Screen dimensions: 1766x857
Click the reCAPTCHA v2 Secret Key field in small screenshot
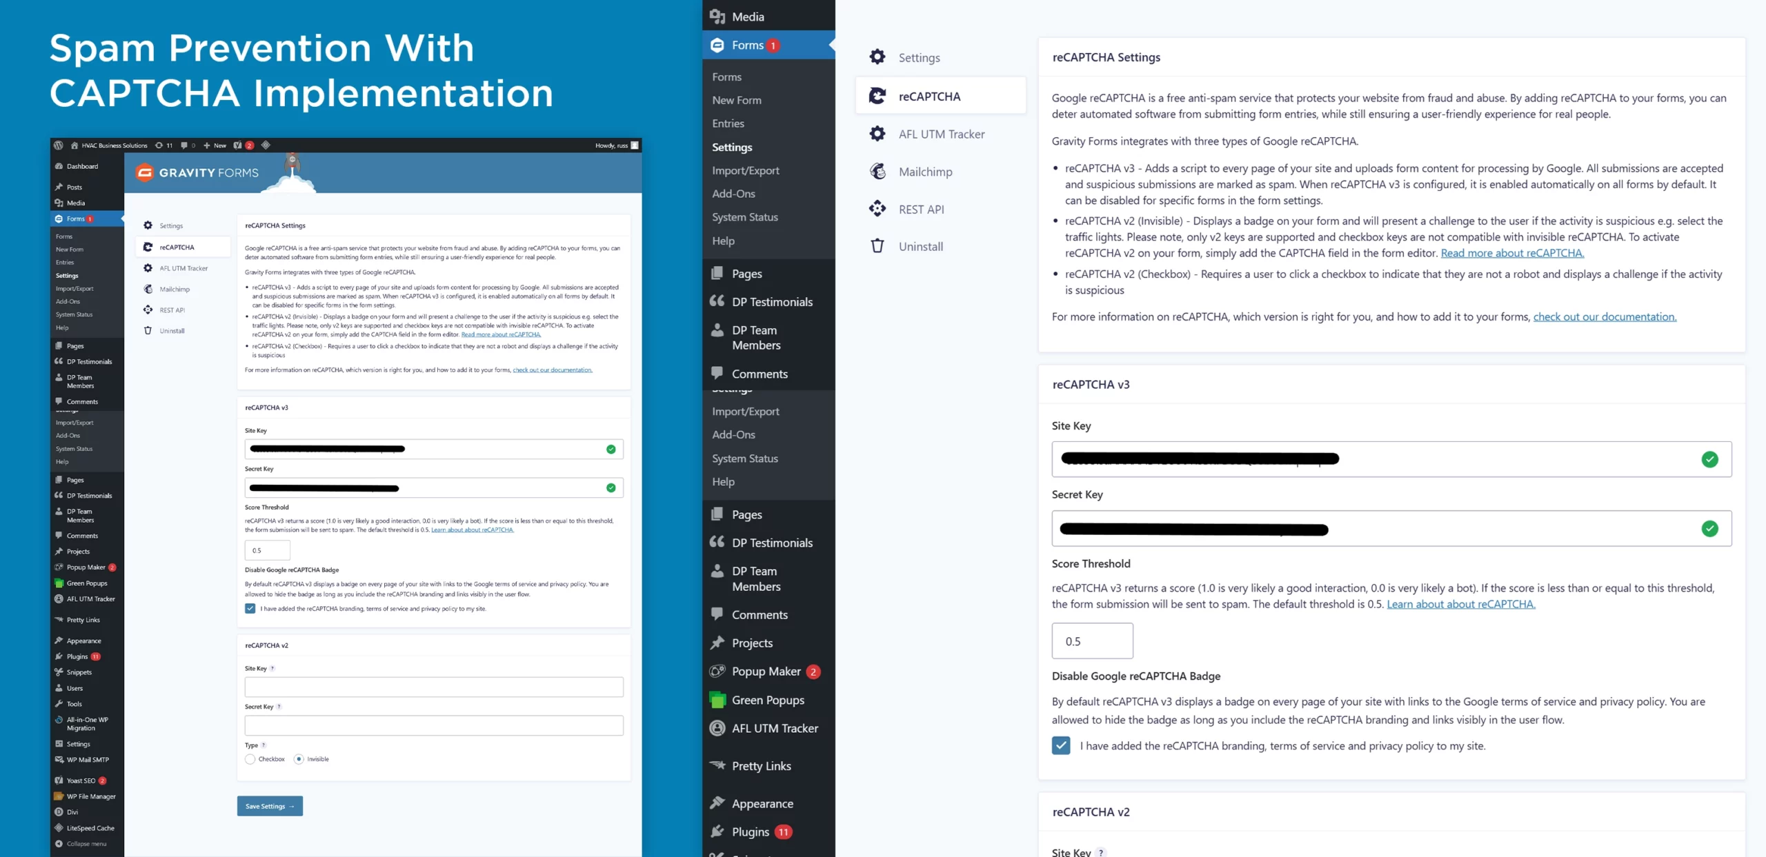coord(434,725)
